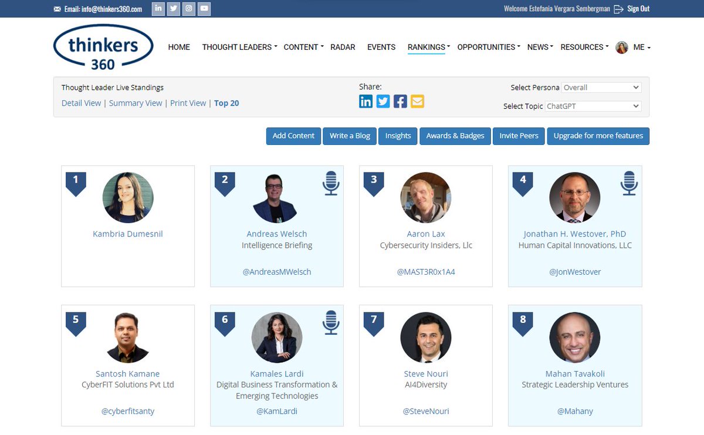Click the Sign Out arrow icon
Viewport: 704px width, 435px height.
[619, 9]
